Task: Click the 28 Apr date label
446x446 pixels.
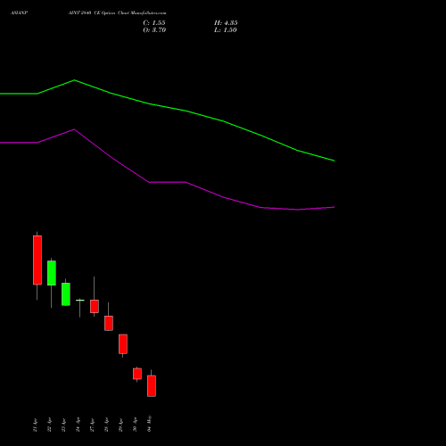Action: [106, 425]
